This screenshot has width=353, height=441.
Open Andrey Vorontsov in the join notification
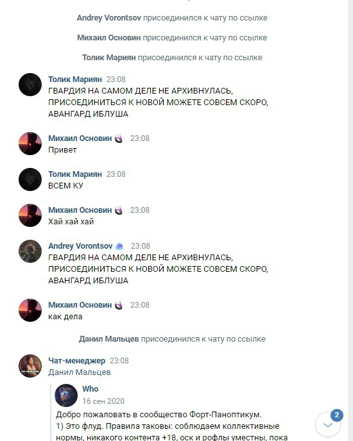pyautogui.click(x=108, y=18)
